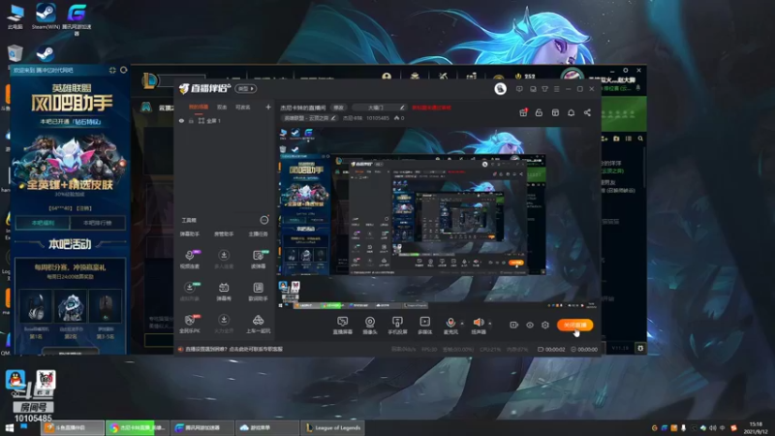Open the 弹幕秀 tool
Screen dimensions: 775x436
(224, 292)
